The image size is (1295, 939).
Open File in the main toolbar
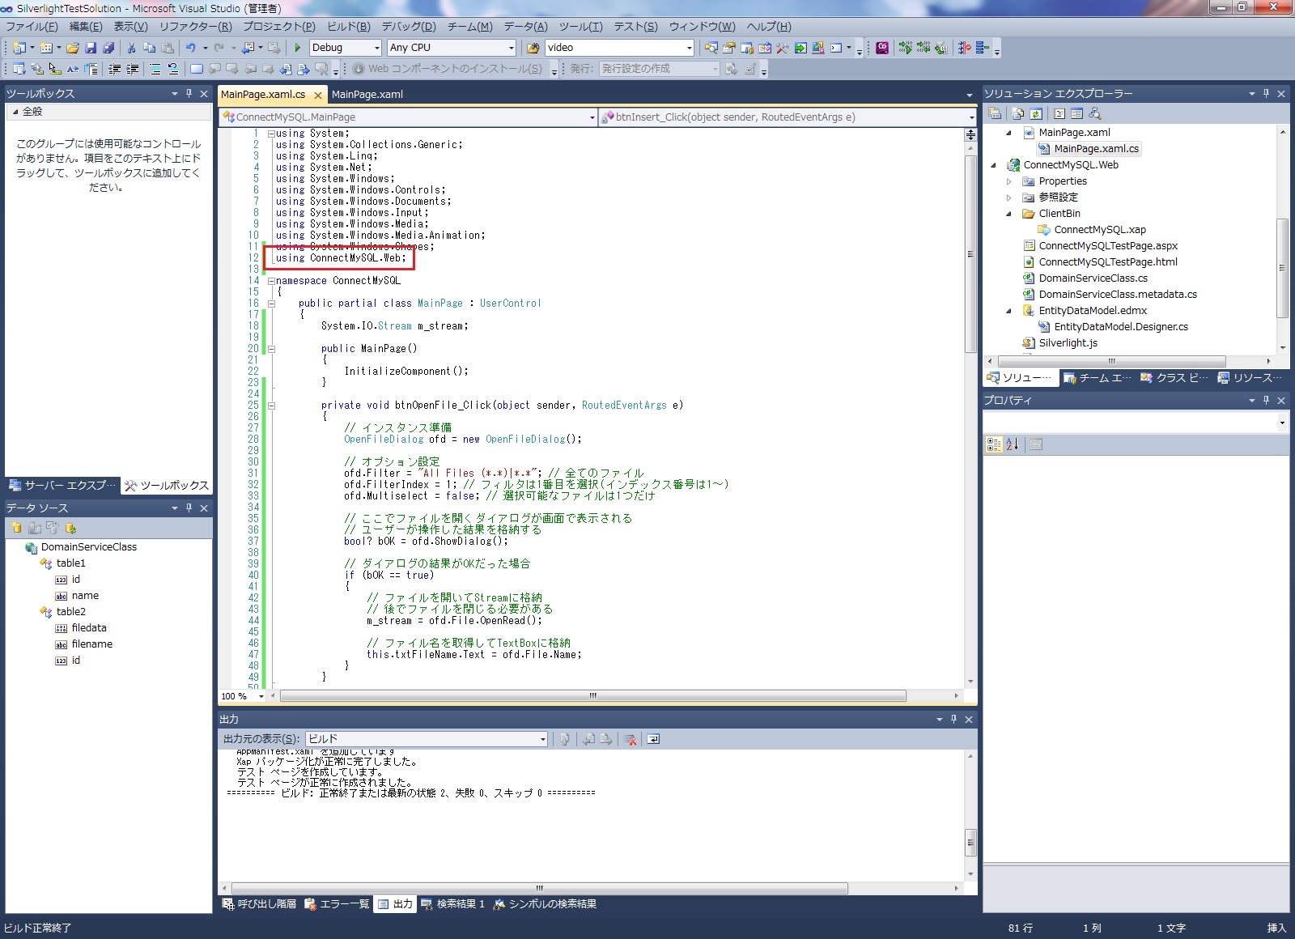coord(73,48)
